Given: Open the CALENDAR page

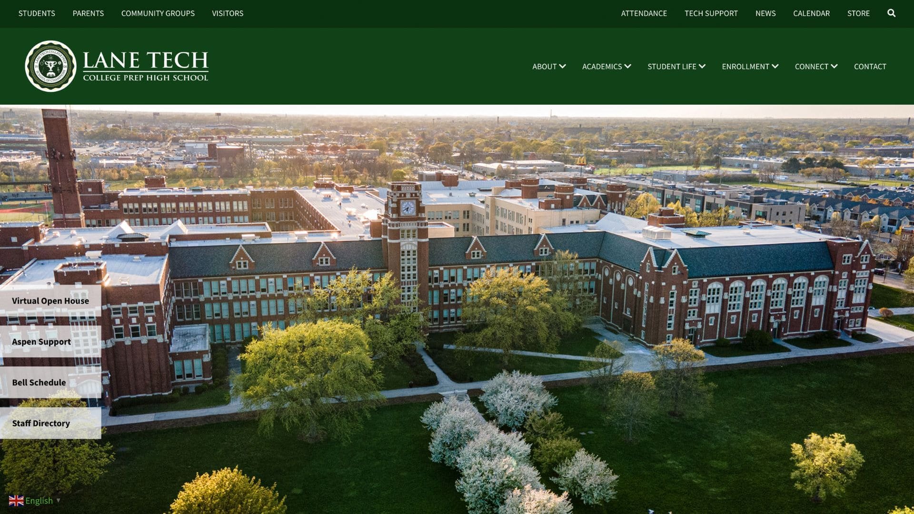Looking at the screenshot, I should tap(811, 13).
